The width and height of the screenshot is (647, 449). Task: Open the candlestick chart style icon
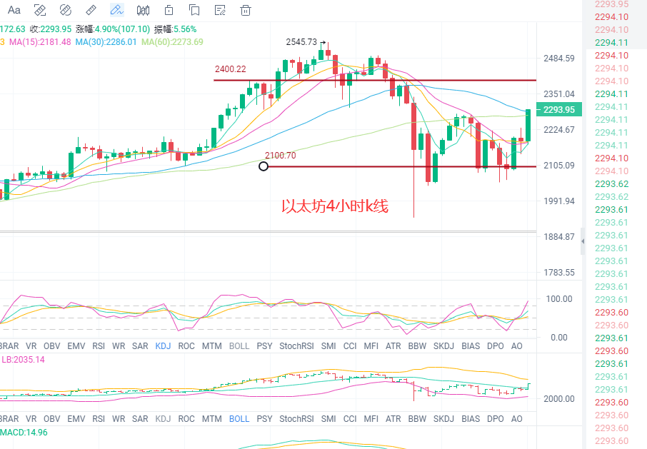coord(143,10)
